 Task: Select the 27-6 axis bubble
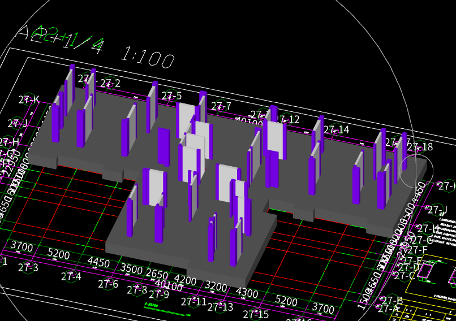pos(108,284)
